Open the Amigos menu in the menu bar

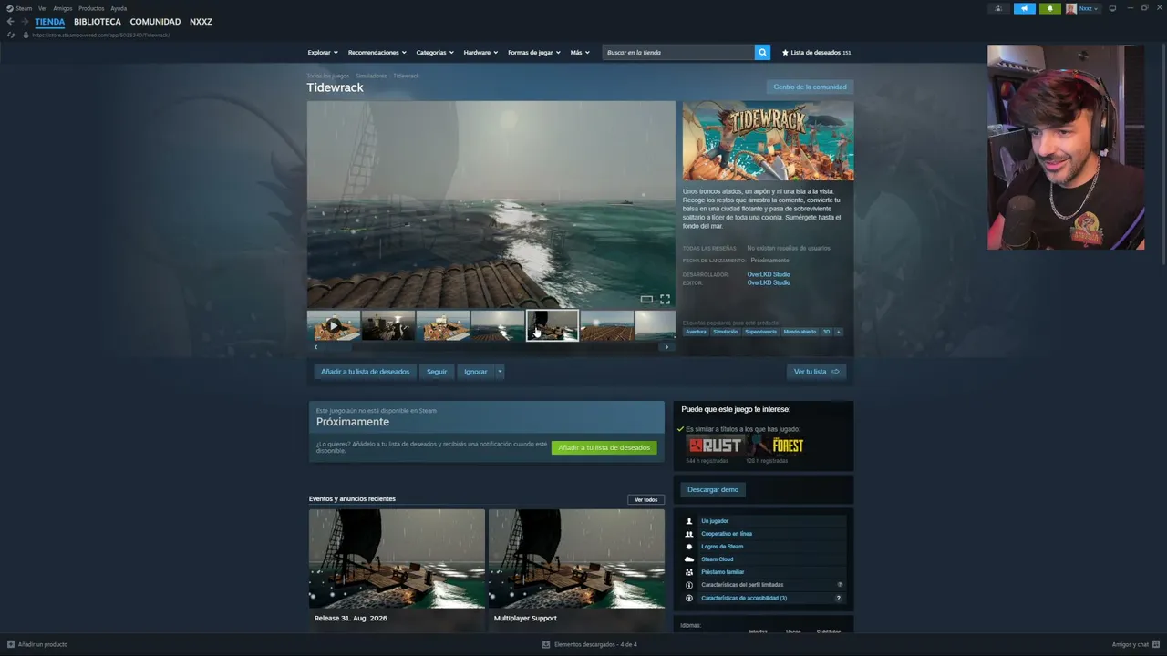tap(63, 8)
